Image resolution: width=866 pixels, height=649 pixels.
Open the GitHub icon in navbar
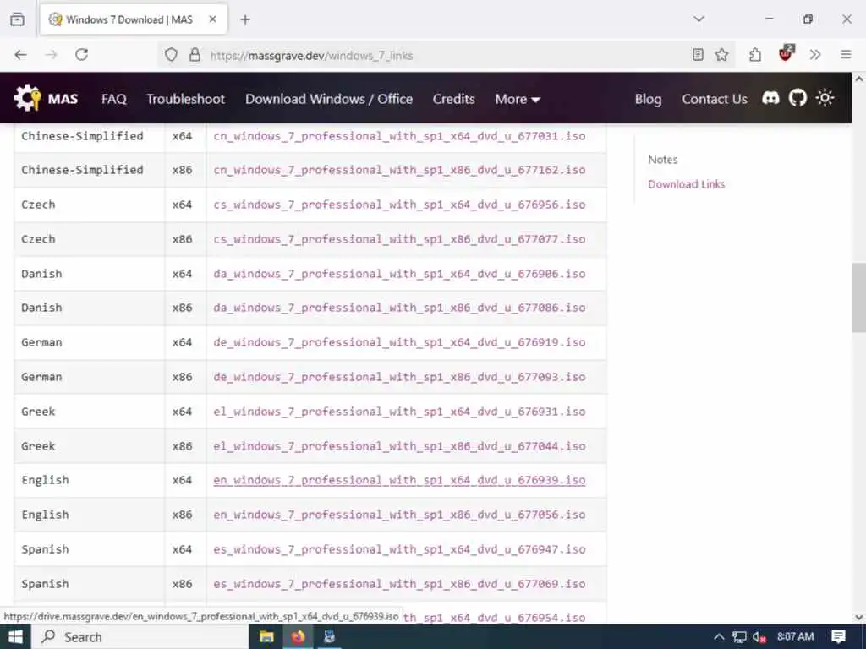point(797,98)
